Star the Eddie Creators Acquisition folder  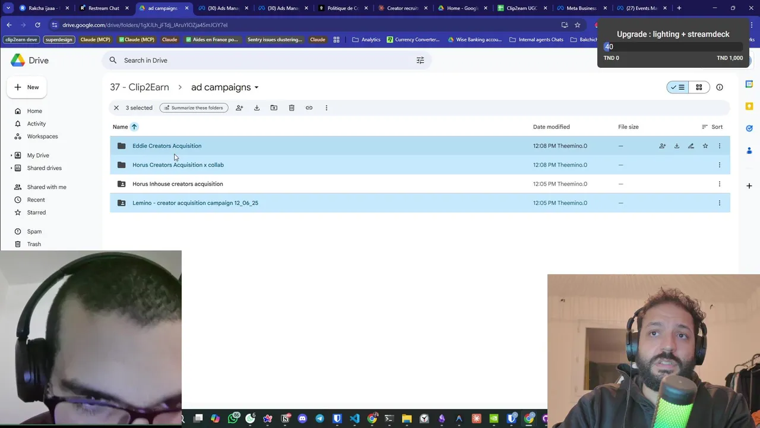[705, 146]
